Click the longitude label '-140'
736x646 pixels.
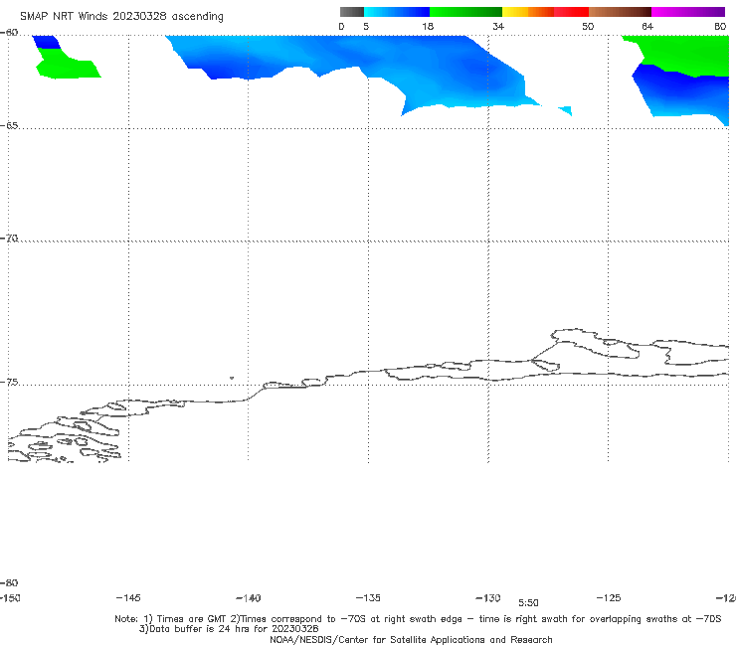[x=249, y=598]
